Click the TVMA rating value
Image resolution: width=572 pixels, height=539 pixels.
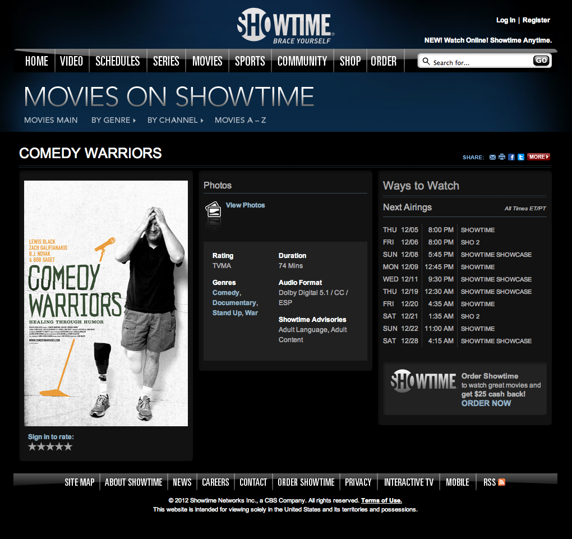point(222,266)
